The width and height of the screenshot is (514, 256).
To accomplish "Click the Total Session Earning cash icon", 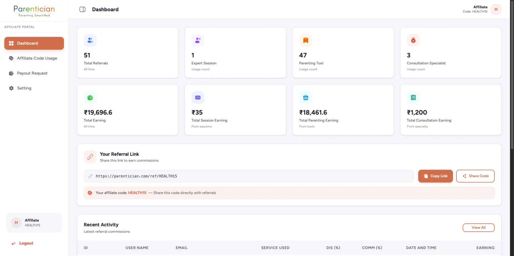I will pyautogui.click(x=198, y=97).
